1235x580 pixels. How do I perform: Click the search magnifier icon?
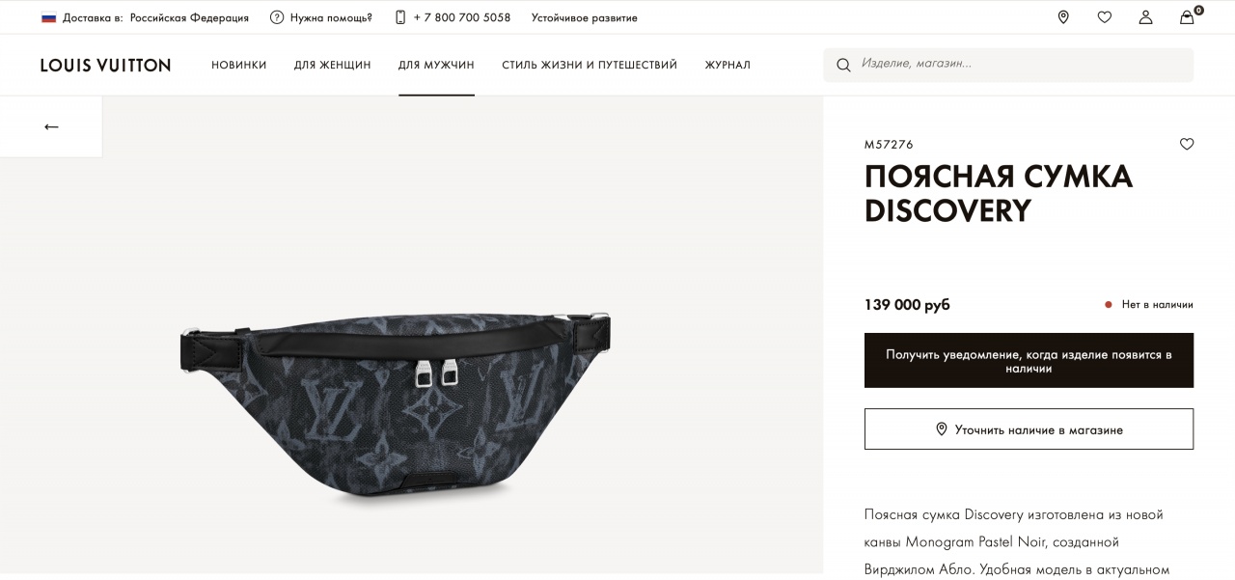[843, 65]
